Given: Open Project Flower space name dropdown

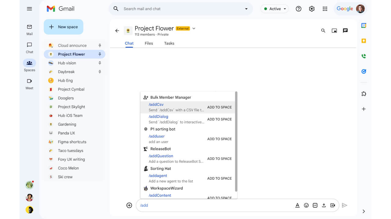Looking at the screenshot, I should (x=194, y=29).
